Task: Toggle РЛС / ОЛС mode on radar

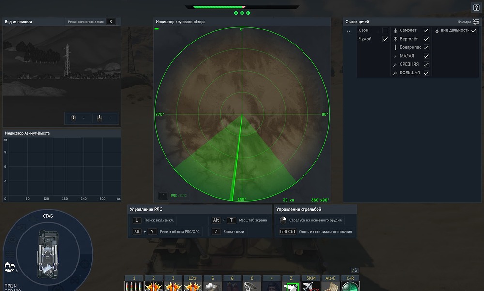Action: 179,195
